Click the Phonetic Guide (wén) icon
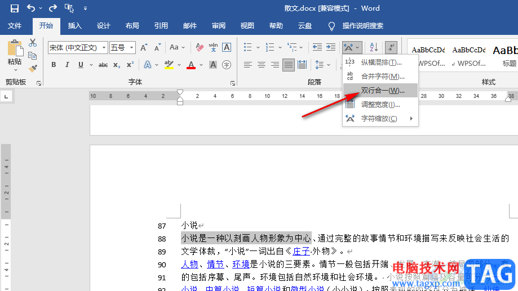Screen dimensions: 518x291 213,47
